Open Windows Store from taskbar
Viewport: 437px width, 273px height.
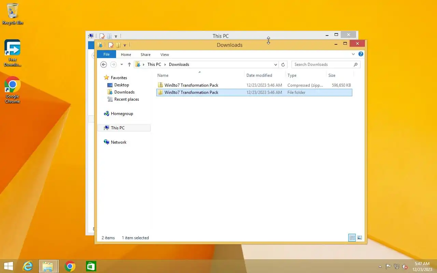(91, 266)
